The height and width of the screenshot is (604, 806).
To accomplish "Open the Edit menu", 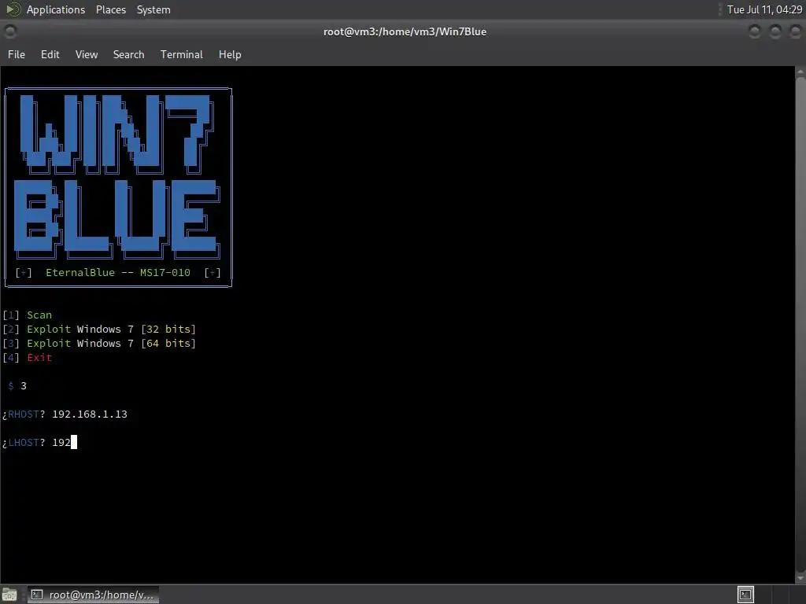I will tap(50, 54).
